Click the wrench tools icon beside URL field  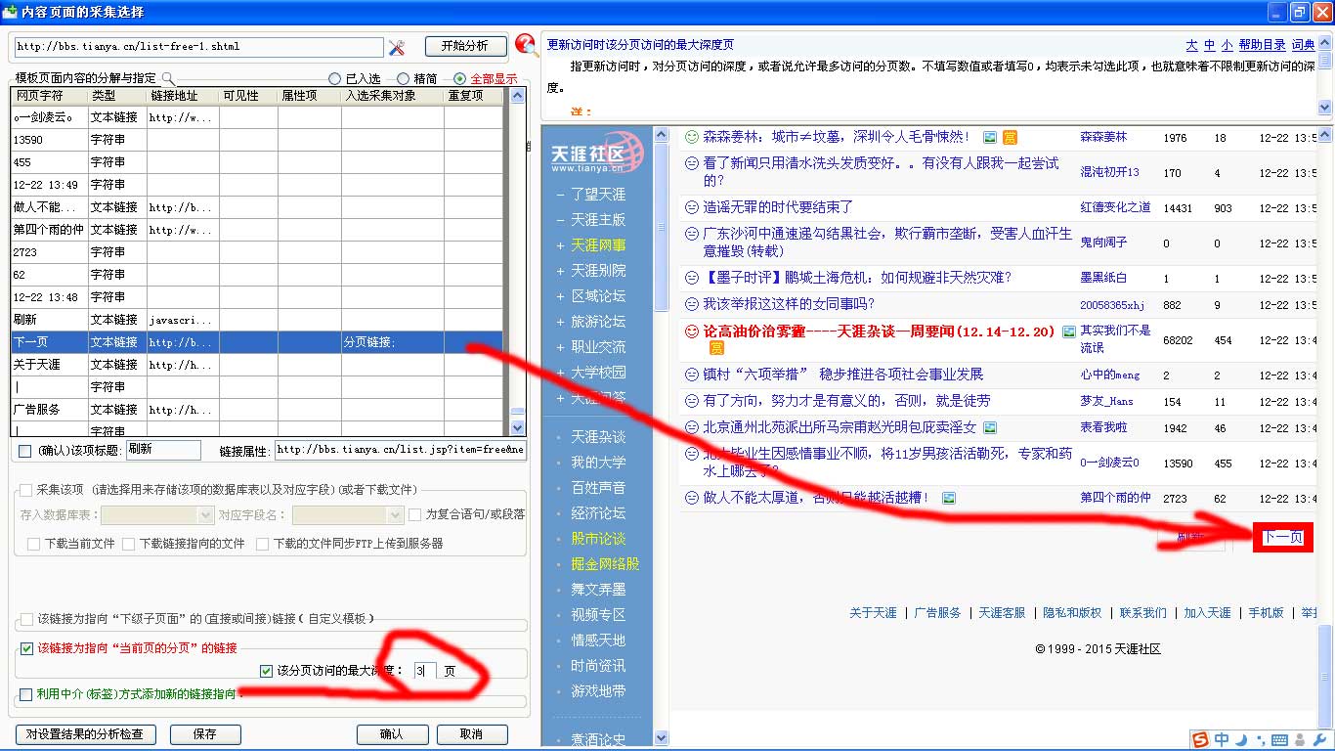(x=397, y=47)
